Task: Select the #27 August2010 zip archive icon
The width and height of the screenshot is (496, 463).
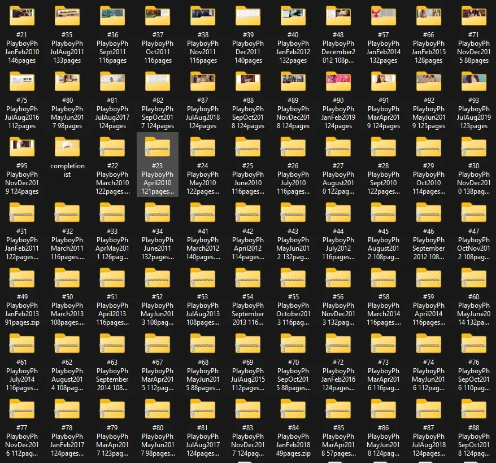Action: tap(338, 147)
